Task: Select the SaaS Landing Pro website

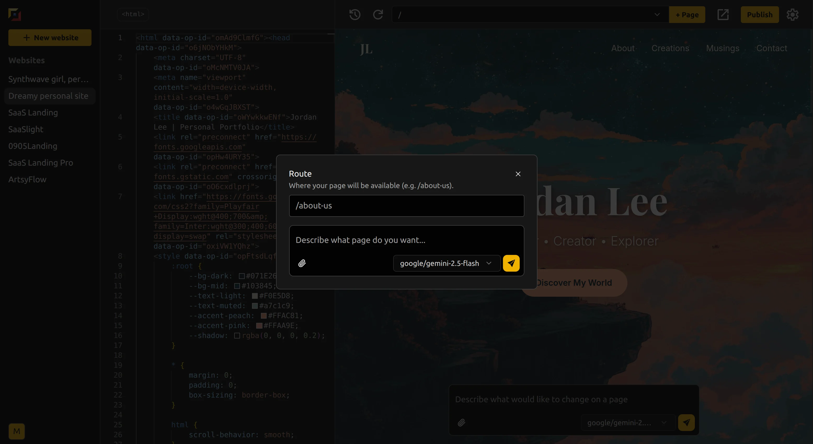Action: pyautogui.click(x=41, y=163)
